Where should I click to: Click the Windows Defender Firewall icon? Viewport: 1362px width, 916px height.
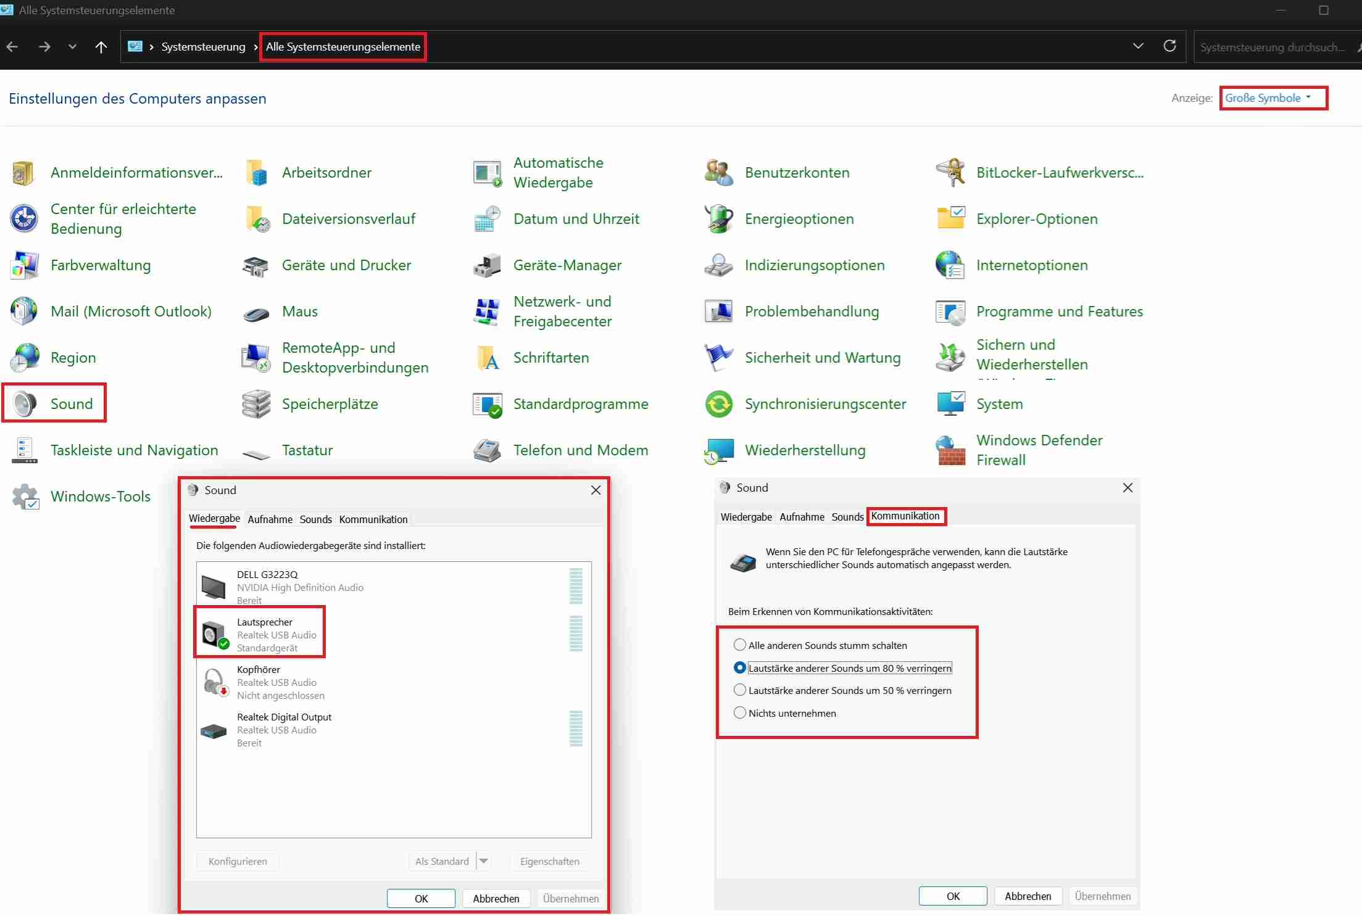[950, 450]
